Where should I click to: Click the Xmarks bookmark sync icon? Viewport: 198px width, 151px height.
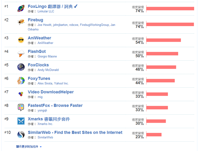(x=21, y=121)
